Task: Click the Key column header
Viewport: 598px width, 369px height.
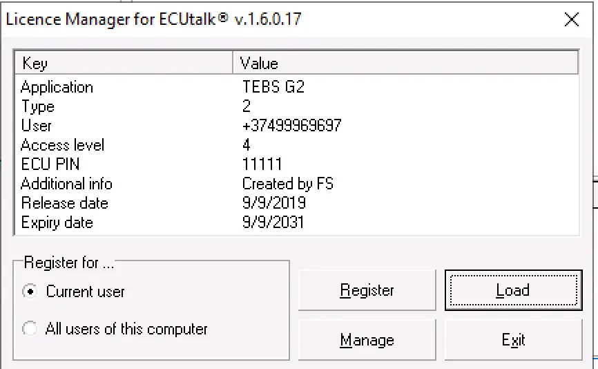Action: [124, 64]
